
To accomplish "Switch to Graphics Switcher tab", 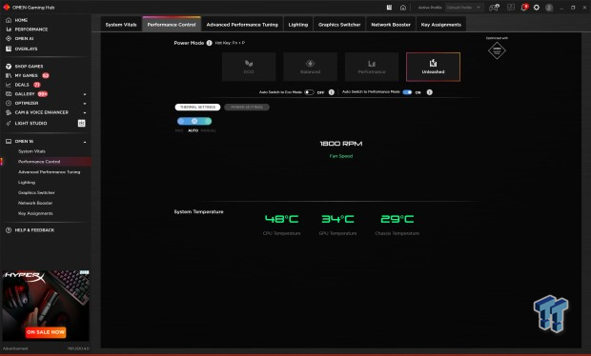I will [x=339, y=25].
